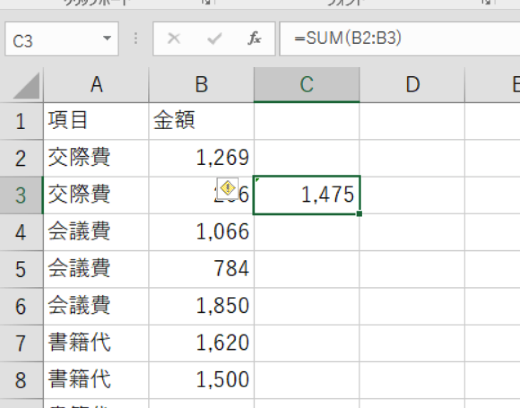520x408 pixels.
Task: Open the Name Box dropdown arrow
Action: (x=107, y=38)
